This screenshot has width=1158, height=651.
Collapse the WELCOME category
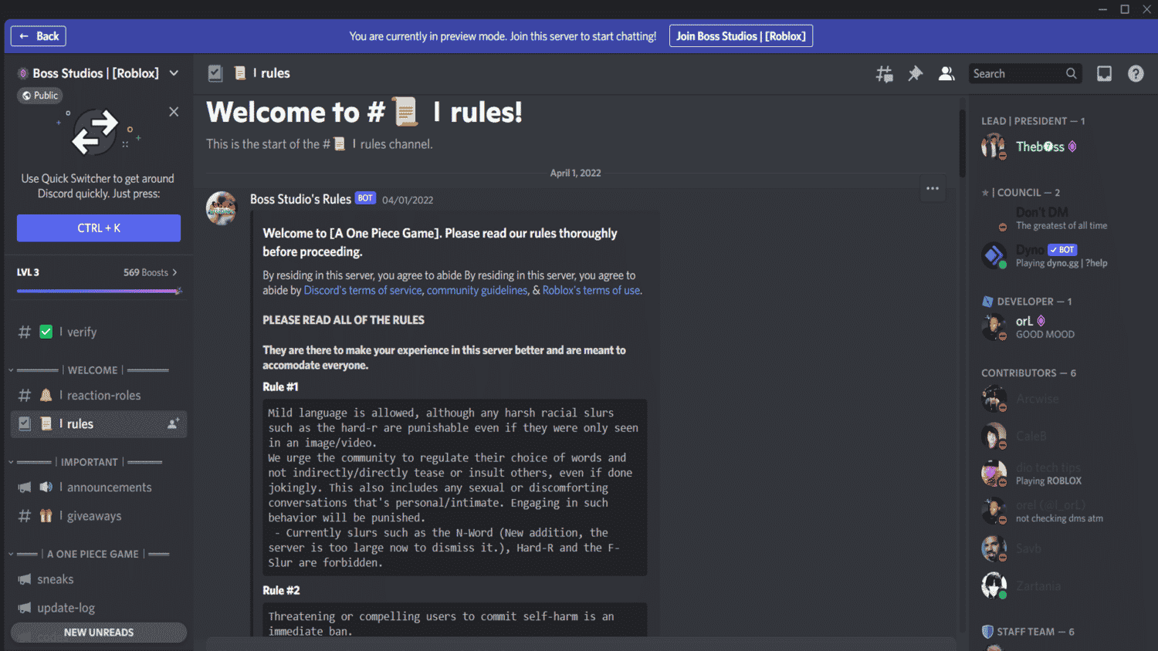tap(90, 370)
